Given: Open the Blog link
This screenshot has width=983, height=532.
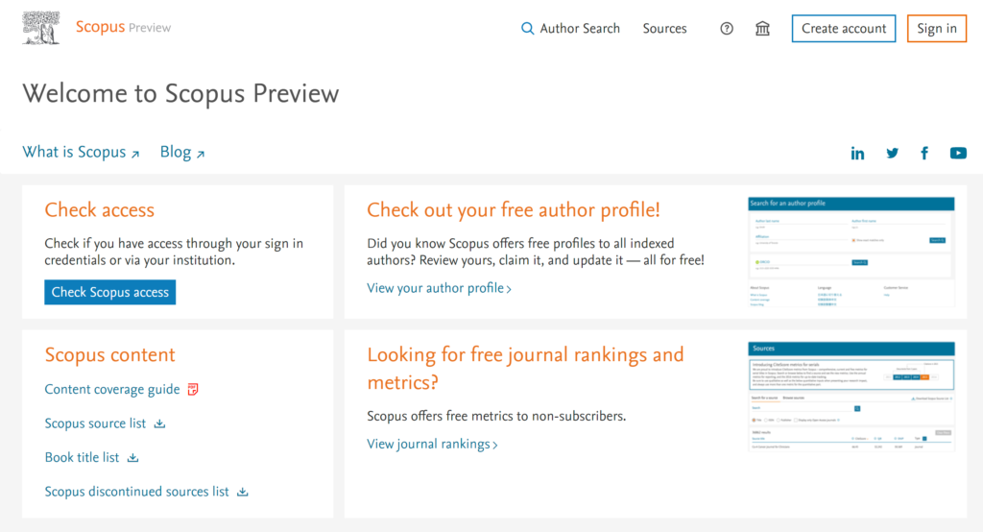Looking at the screenshot, I should point(176,153).
